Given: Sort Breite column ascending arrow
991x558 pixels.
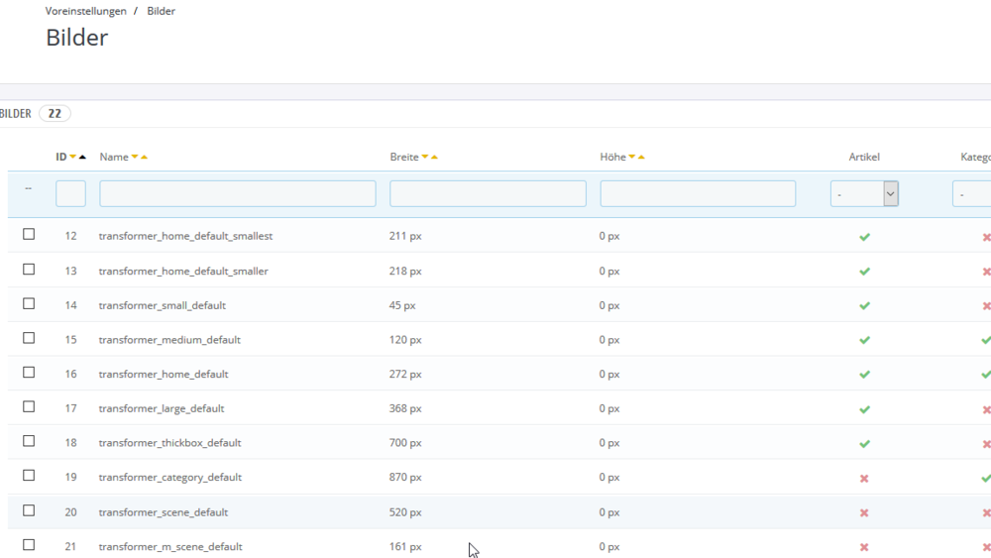Looking at the screenshot, I should tap(434, 158).
